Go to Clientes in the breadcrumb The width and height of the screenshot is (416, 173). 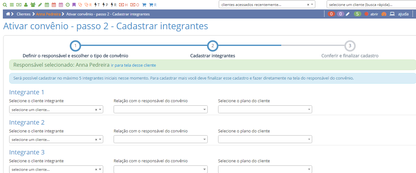23,14
